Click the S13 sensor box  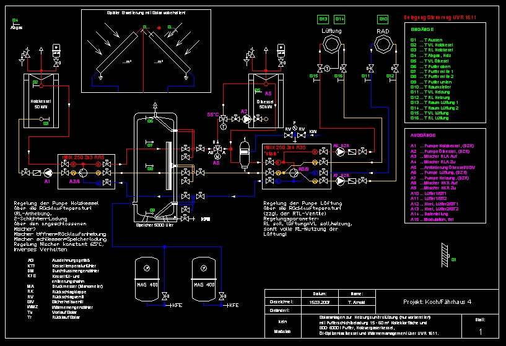pos(323,19)
